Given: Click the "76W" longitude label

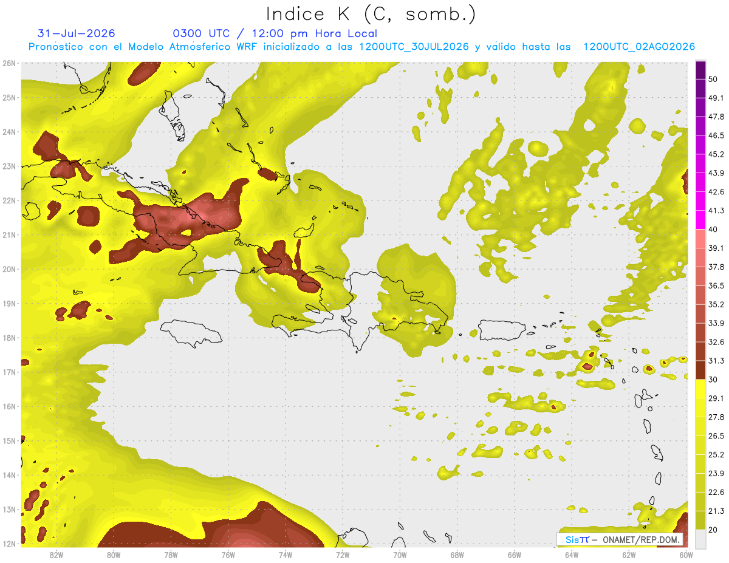Looking at the screenshot, I should click(228, 555).
